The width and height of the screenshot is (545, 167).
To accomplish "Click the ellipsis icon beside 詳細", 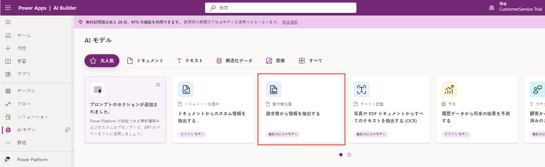I will click(x=8, y=142).
